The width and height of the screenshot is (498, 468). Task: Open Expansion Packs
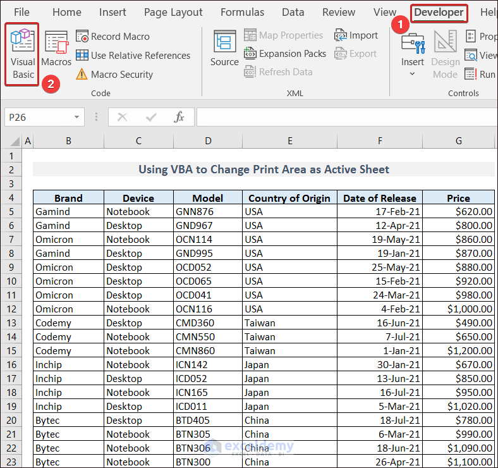(285, 54)
